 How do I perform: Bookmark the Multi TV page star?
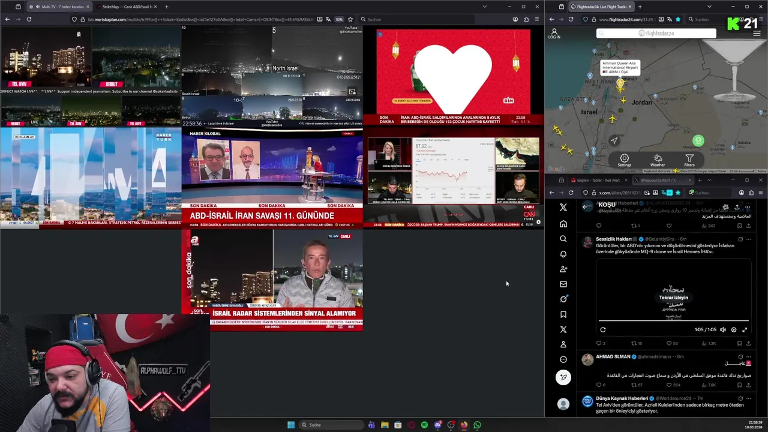[350, 19]
